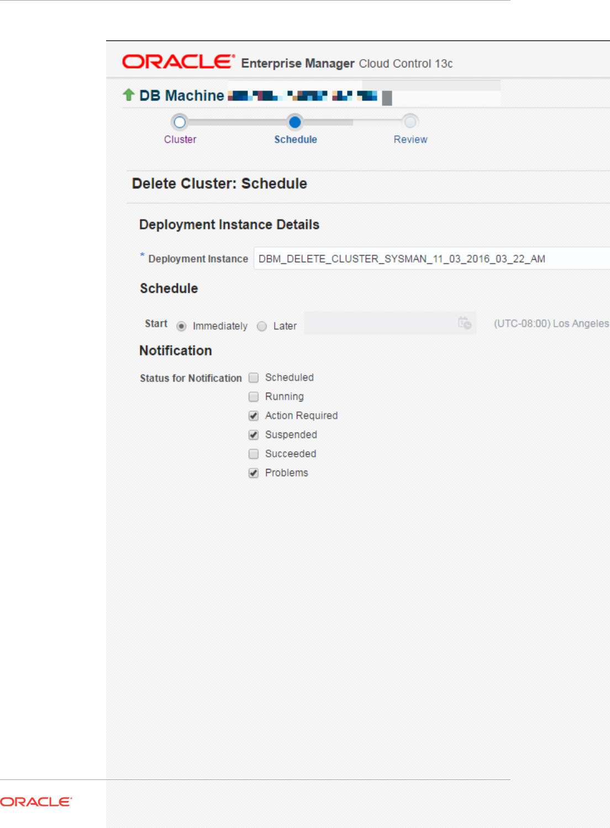610x828 pixels.
Task: Enable the Running notification checkbox
Action: click(254, 397)
